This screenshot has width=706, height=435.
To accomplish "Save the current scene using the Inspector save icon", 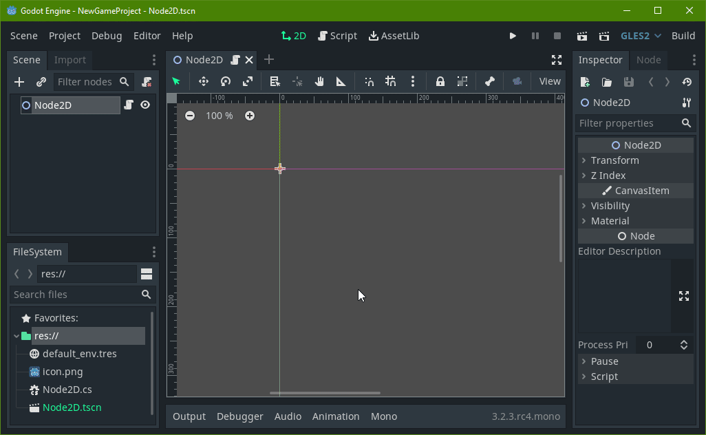I will (629, 81).
